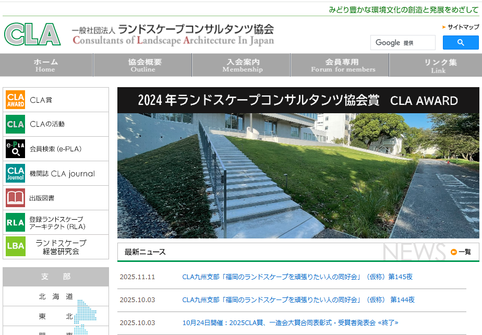The width and height of the screenshot is (482, 335).
Task: Click the 2024 CLA AWARD banner image
Action: click(298, 163)
